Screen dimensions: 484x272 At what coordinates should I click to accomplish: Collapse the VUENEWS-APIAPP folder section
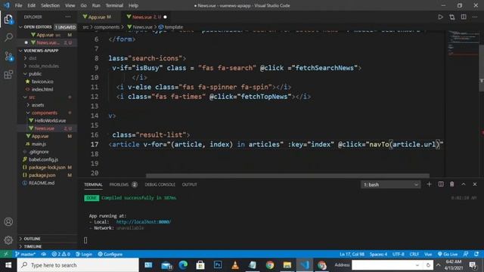tap(47, 51)
